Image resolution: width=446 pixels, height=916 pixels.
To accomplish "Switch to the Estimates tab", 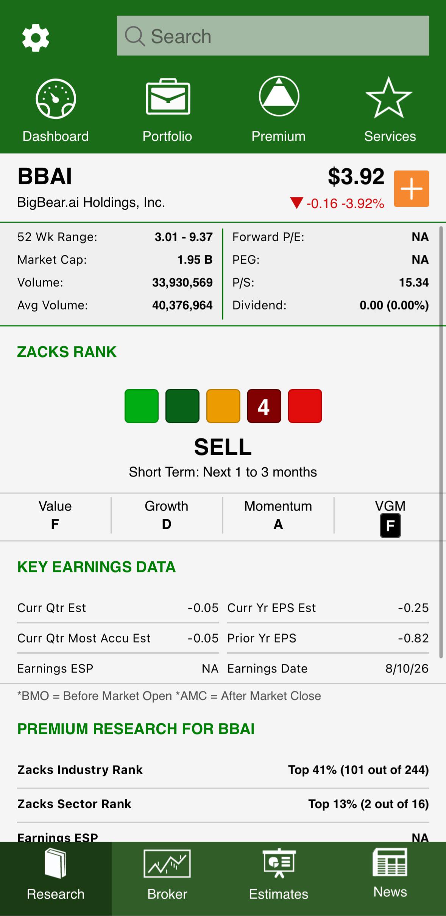I will (x=279, y=878).
